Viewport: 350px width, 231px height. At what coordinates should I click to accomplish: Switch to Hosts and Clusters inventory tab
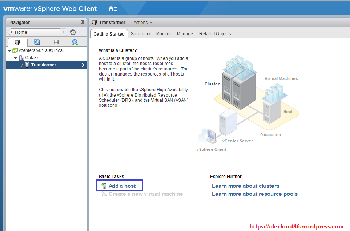[x=17, y=42]
